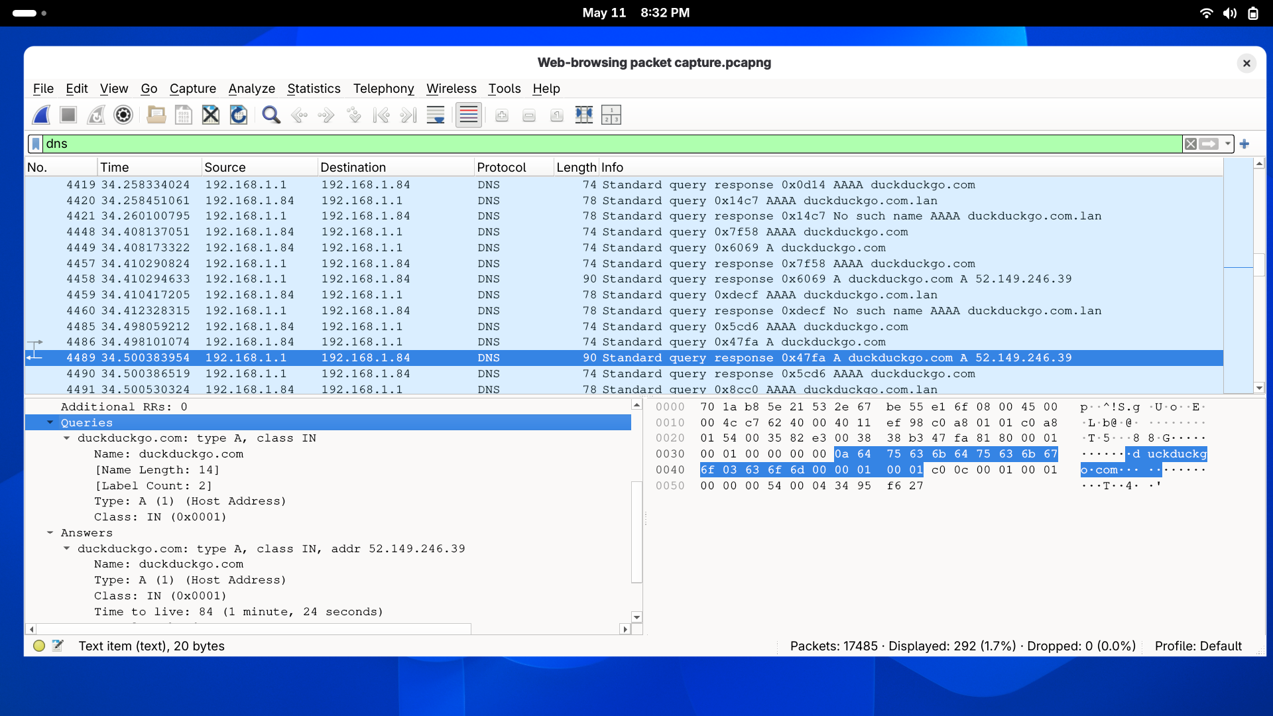The width and height of the screenshot is (1273, 716).
Task: Click the restart capture icon
Action: 96,115
